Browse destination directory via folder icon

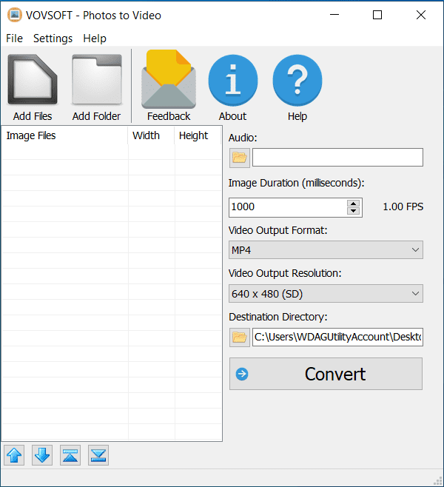(239, 337)
